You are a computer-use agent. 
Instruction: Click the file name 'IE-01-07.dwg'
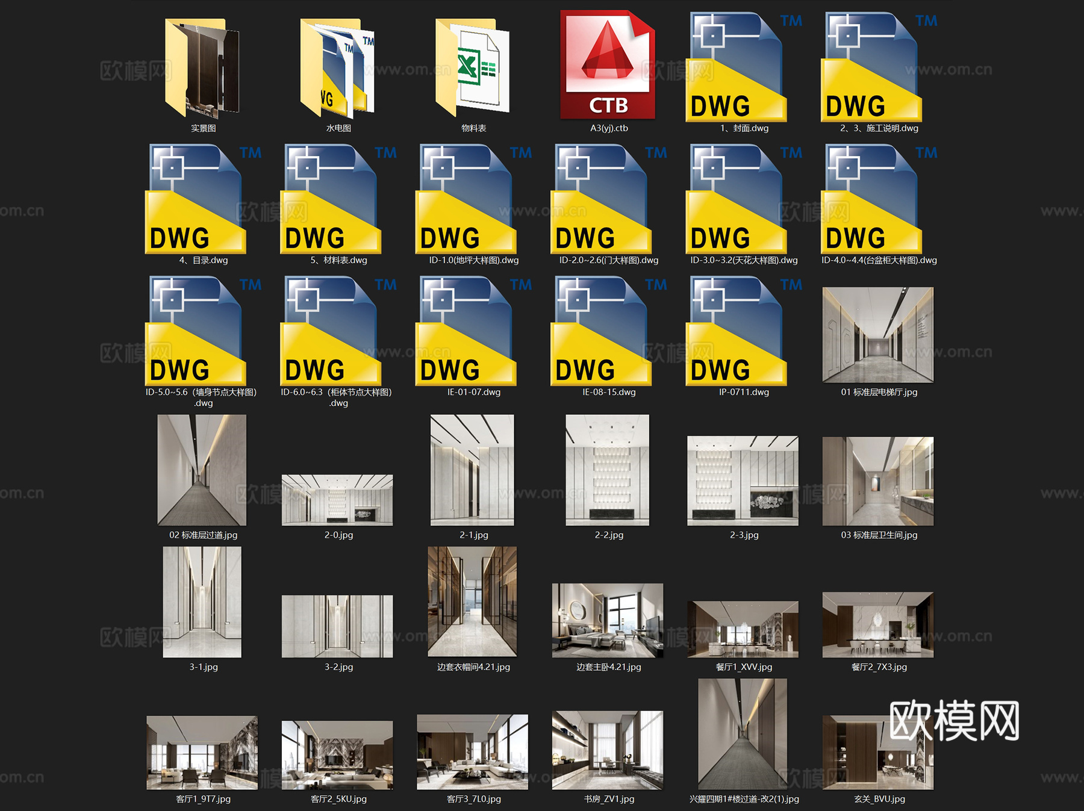474,392
